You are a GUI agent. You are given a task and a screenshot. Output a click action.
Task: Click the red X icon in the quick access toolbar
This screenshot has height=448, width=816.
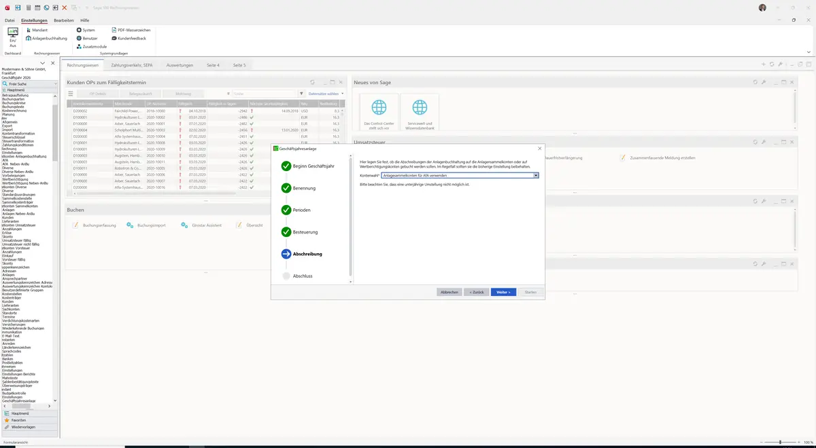pyautogui.click(x=64, y=7)
